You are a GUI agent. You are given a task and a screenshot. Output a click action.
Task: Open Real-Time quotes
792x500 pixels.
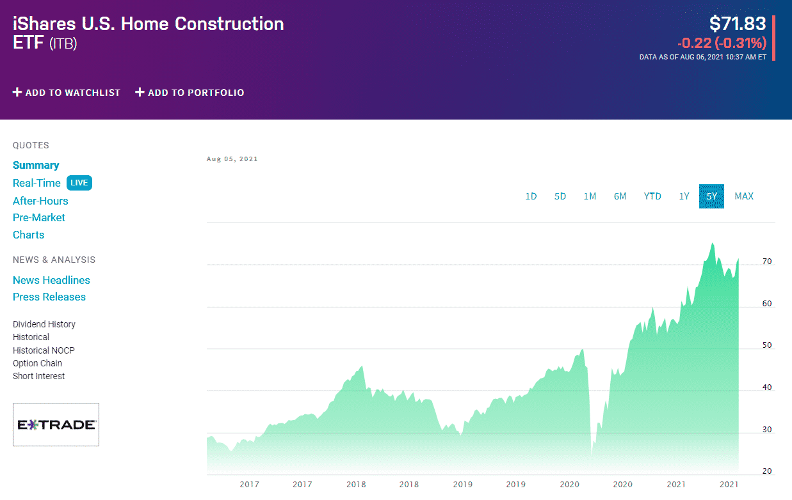pos(36,183)
